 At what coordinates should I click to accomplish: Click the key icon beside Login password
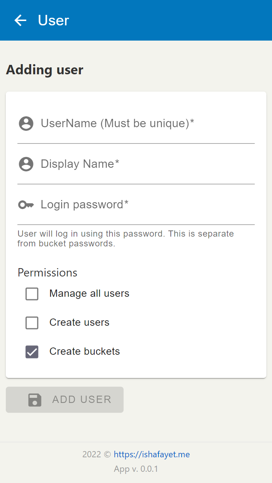click(26, 205)
